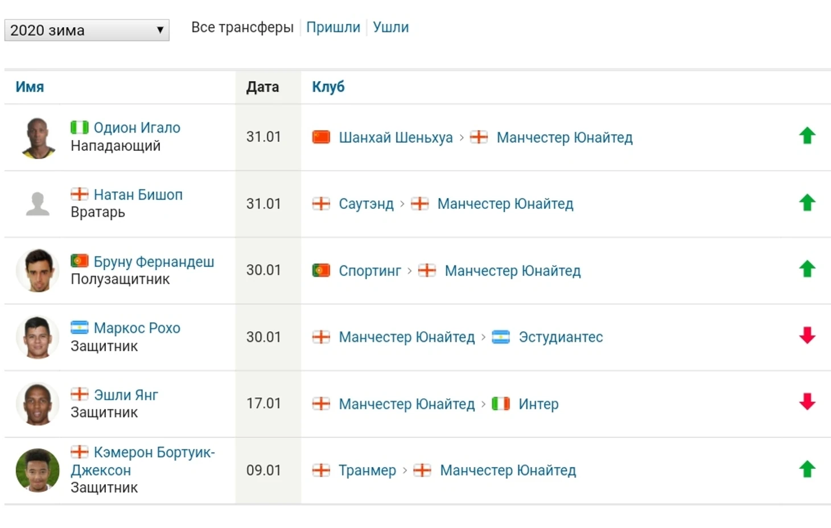Sort table by Имя column header
The width and height of the screenshot is (831, 528).
30,87
